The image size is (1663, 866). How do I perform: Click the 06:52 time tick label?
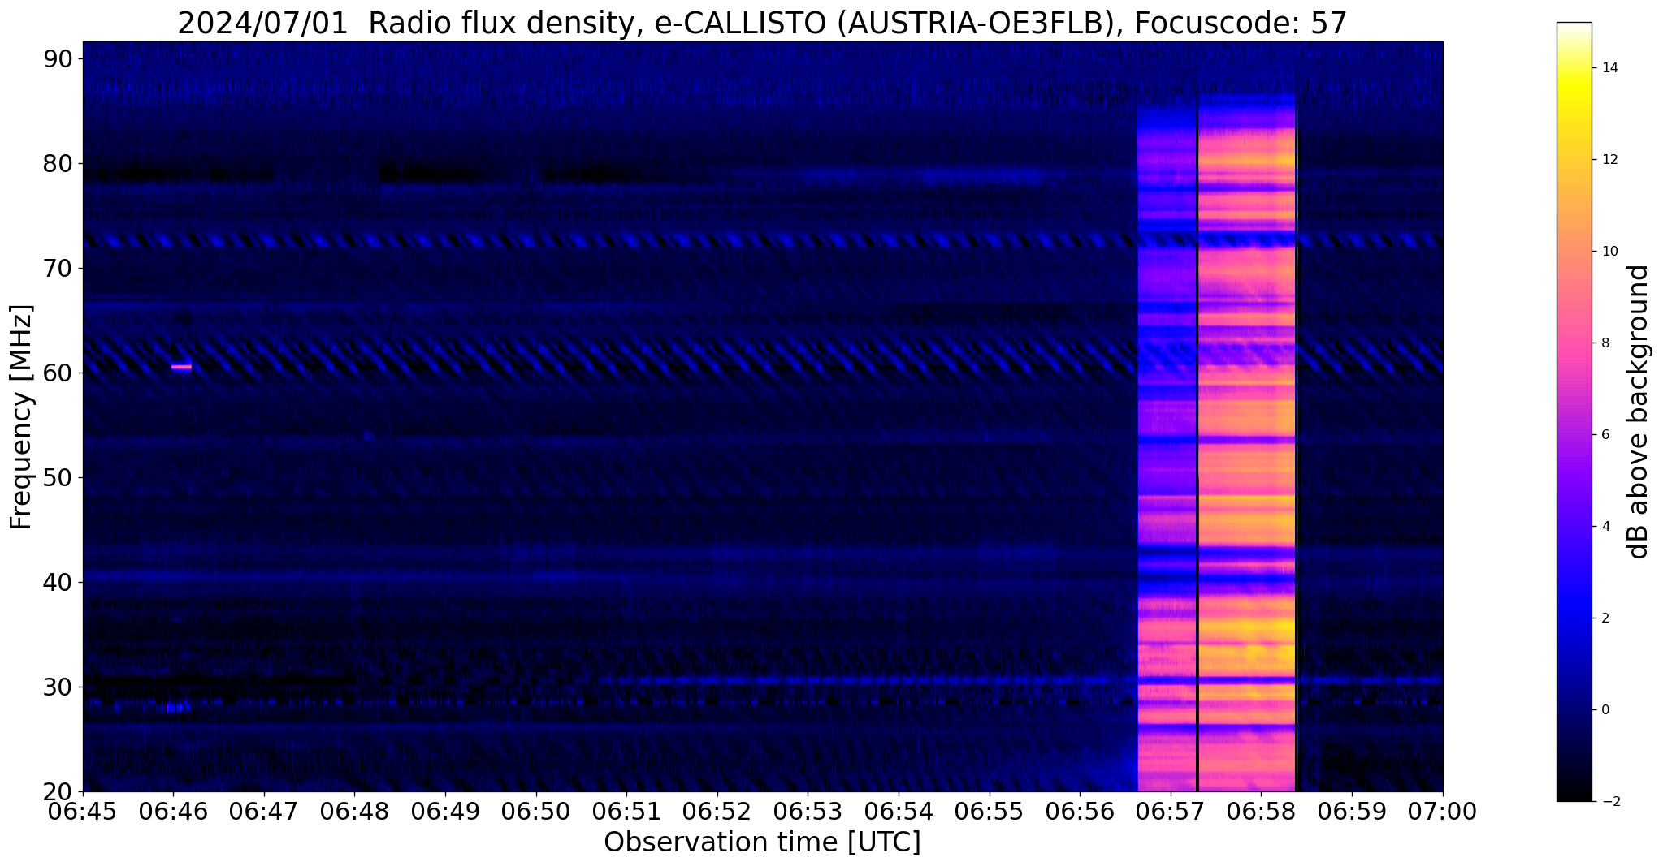pyautogui.click(x=717, y=811)
